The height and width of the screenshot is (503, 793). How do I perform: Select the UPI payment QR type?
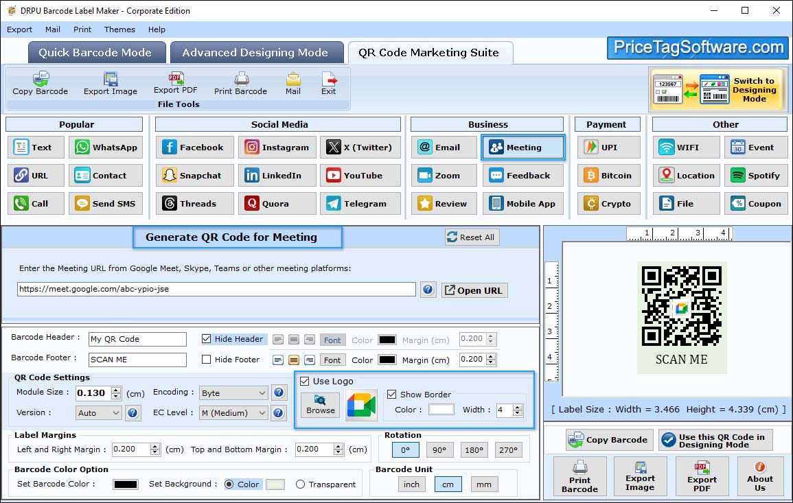(x=609, y=147)
